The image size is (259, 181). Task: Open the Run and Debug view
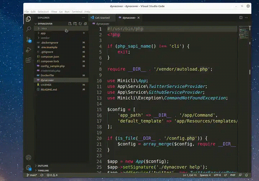[x=28, y=50]
